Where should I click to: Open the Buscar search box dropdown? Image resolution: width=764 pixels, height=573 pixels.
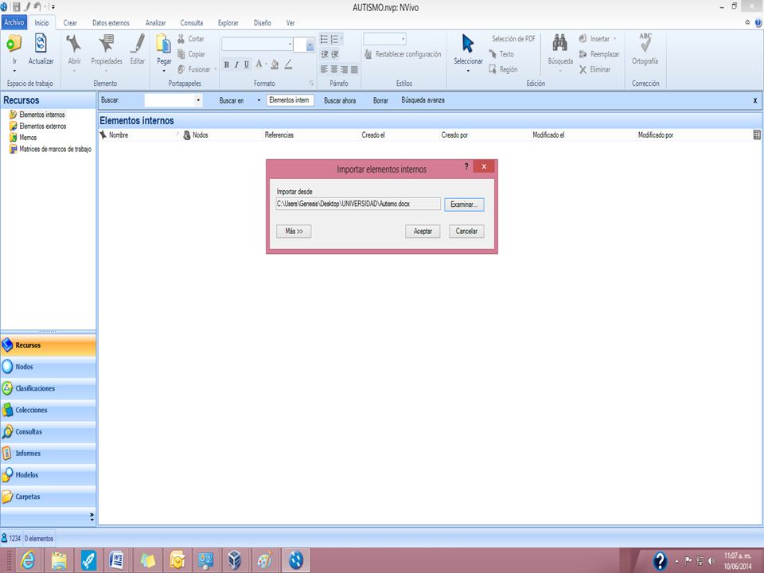coord(198,100)
